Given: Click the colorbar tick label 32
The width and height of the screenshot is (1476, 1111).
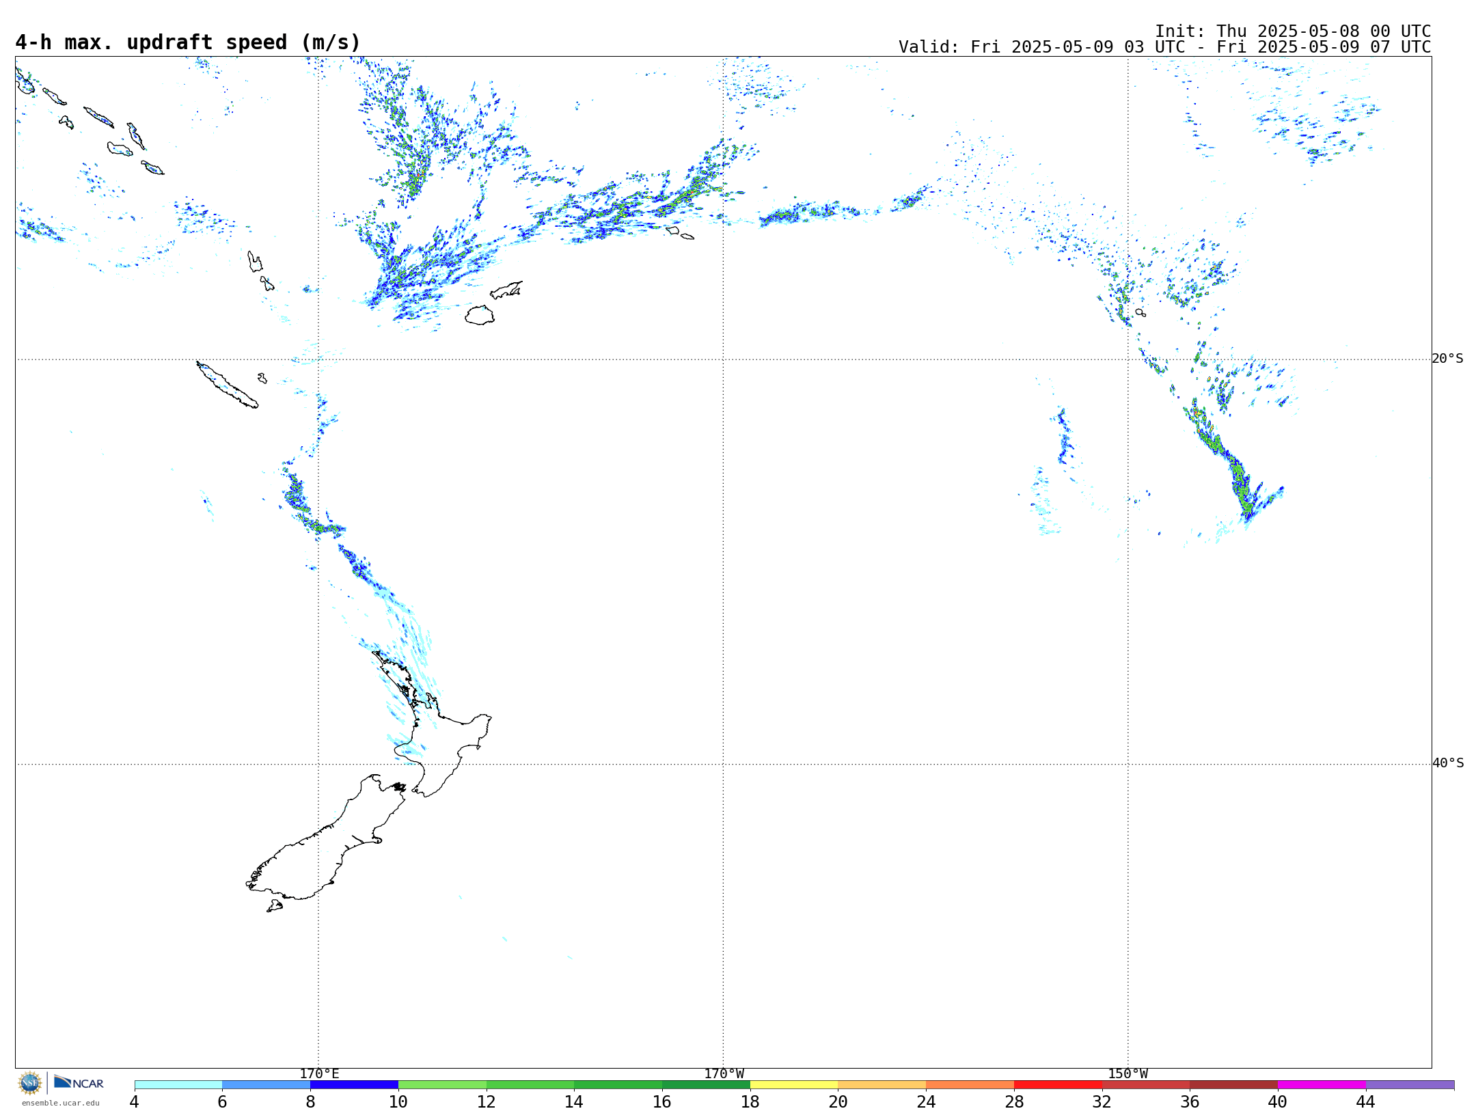Looking at the screenshot, I should (x=1102, y=1102).
